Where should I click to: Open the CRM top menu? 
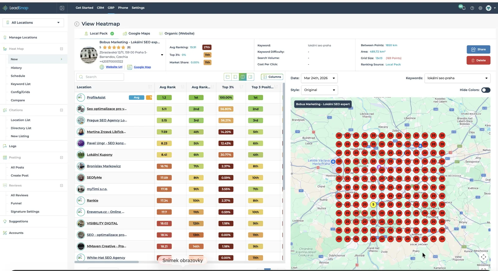pos(101,8)
